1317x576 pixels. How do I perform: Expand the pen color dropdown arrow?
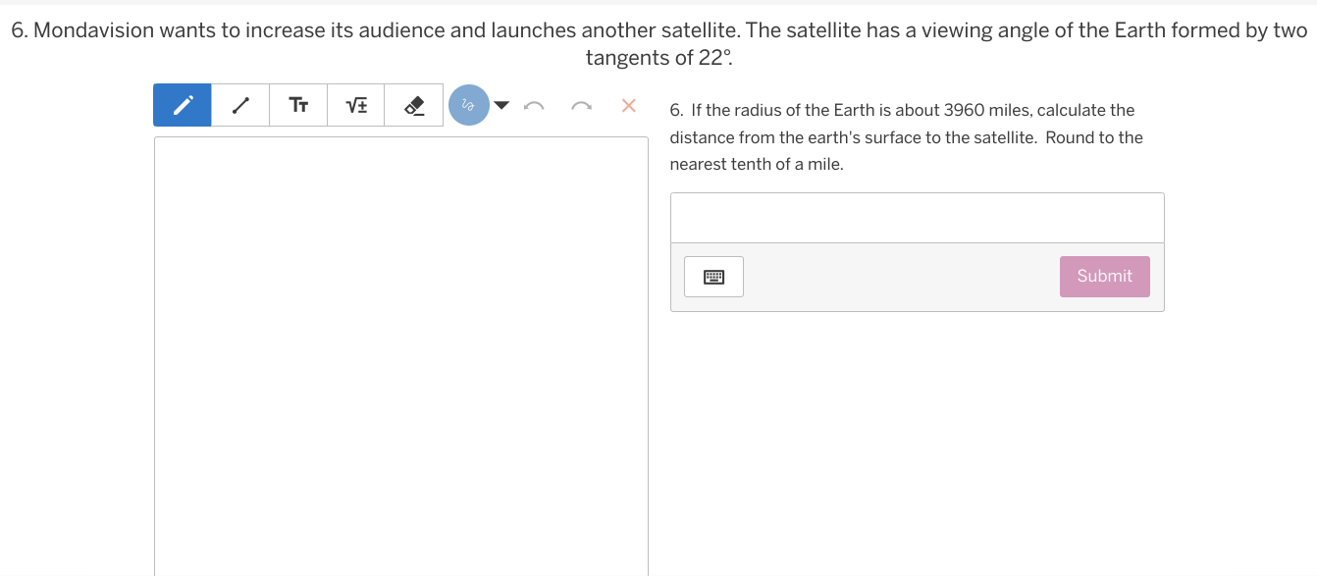click(501, 105)
